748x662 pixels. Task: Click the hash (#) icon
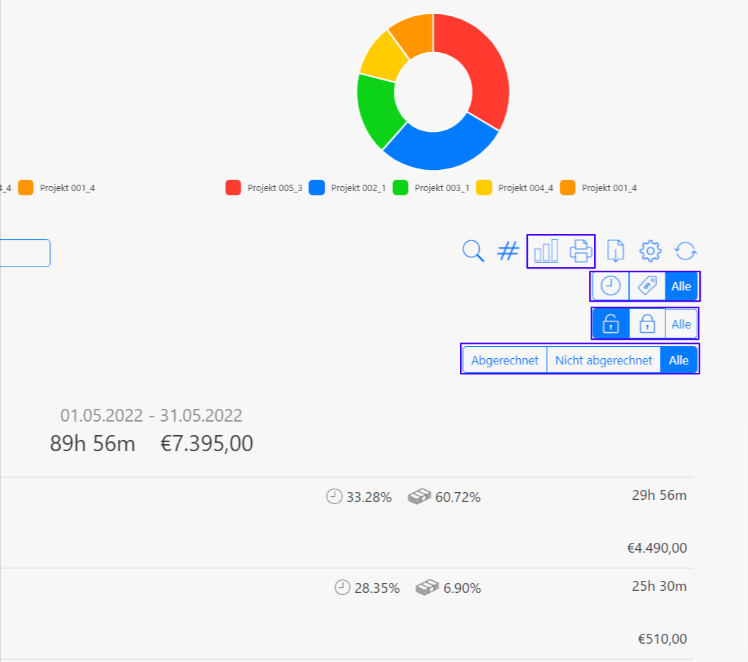click(508, 251)
